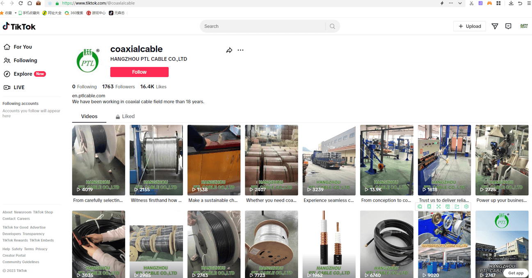Click green search icon in floating toolbar
532x278 pixels.
click(420, 207)
